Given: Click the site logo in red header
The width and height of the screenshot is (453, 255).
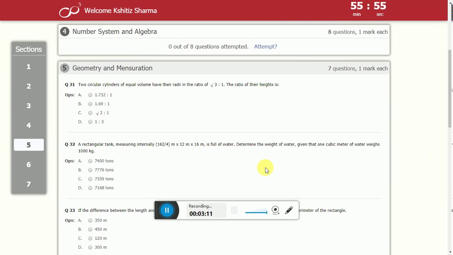Looking at the screenshot, I should tap(70, 10).
